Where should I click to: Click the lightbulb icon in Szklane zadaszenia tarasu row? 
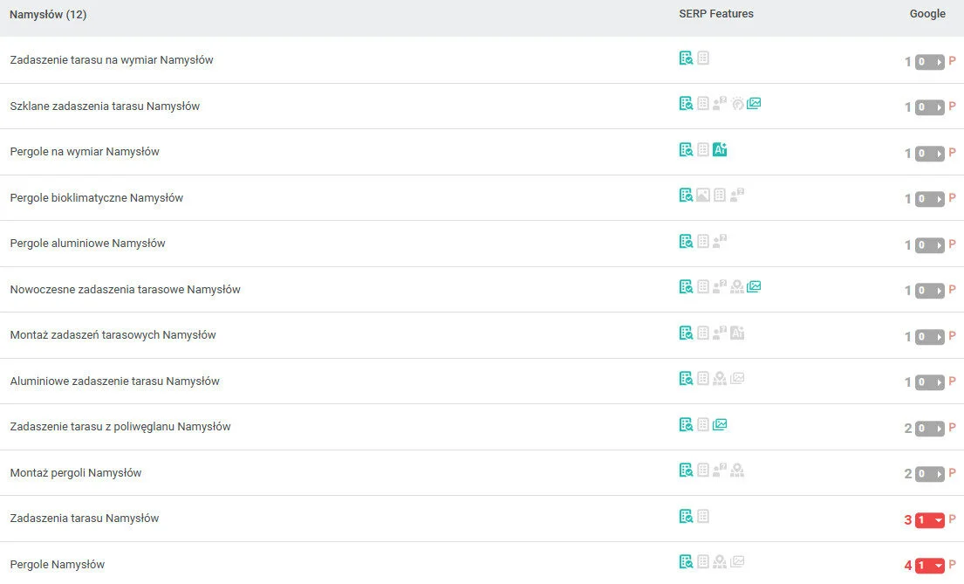click(737, 103)
